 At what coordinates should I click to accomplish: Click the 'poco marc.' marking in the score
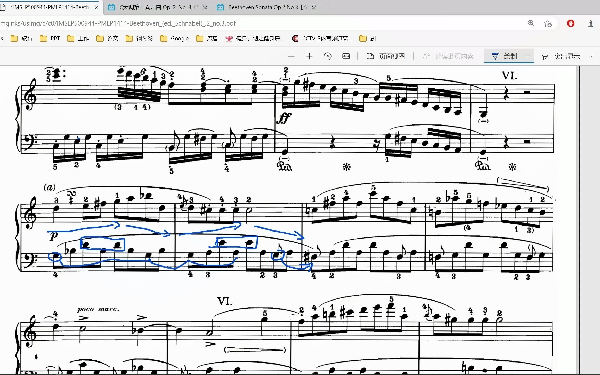click(x=98, y=309)
